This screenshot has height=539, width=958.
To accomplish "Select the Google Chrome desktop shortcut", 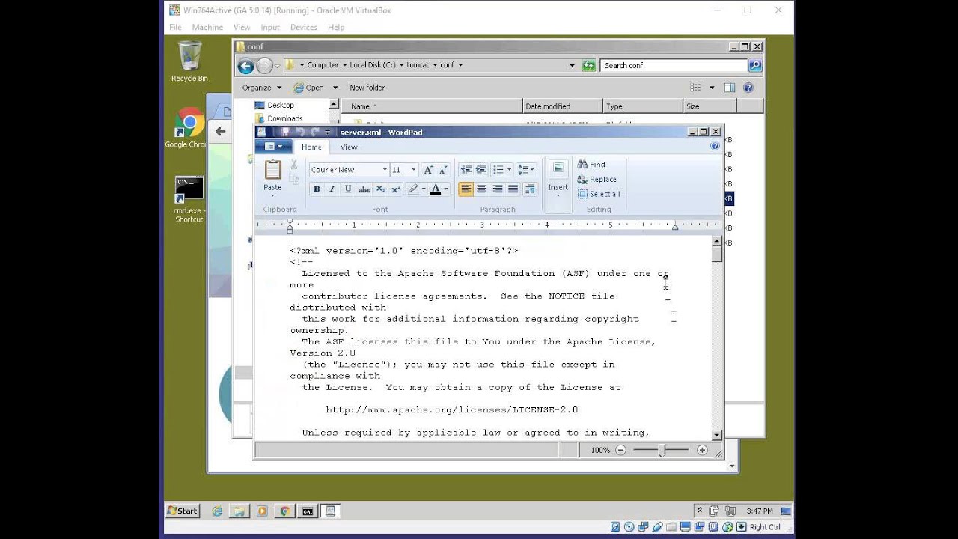I will pyautogui.click(x=188, y=128).
